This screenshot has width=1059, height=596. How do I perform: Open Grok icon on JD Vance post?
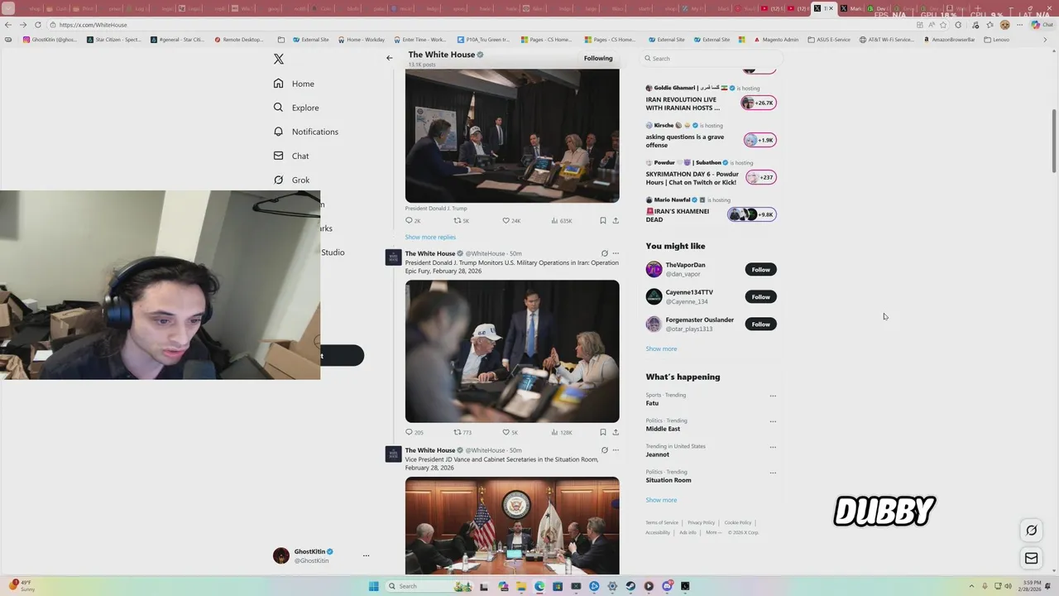[x=605, y=450]
